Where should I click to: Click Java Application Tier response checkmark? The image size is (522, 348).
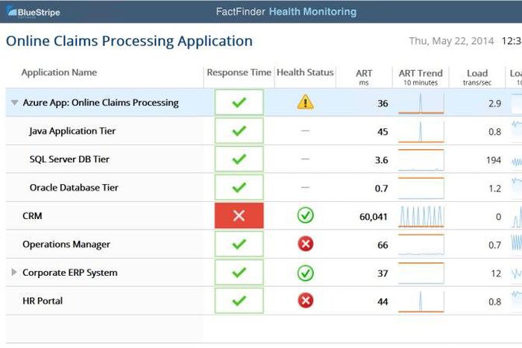point(239,130)
